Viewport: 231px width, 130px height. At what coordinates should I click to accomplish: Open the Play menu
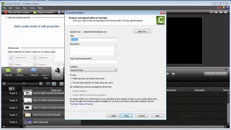25,8
